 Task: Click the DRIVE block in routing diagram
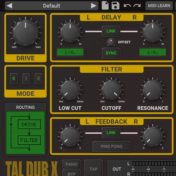(29, 124)
